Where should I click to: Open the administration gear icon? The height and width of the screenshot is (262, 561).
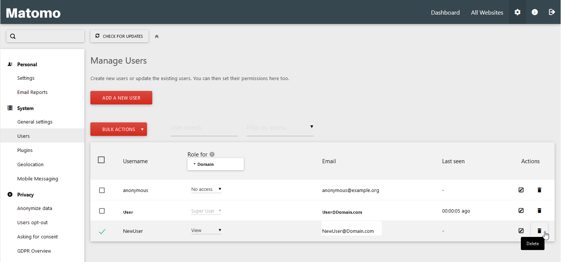517,12
